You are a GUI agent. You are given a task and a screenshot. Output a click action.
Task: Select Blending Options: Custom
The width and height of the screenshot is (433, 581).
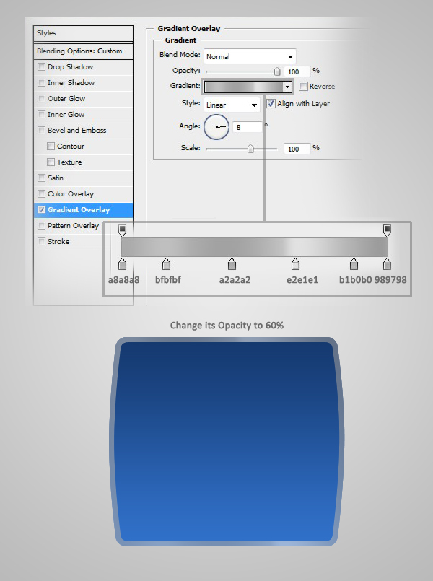pos(83,51)
